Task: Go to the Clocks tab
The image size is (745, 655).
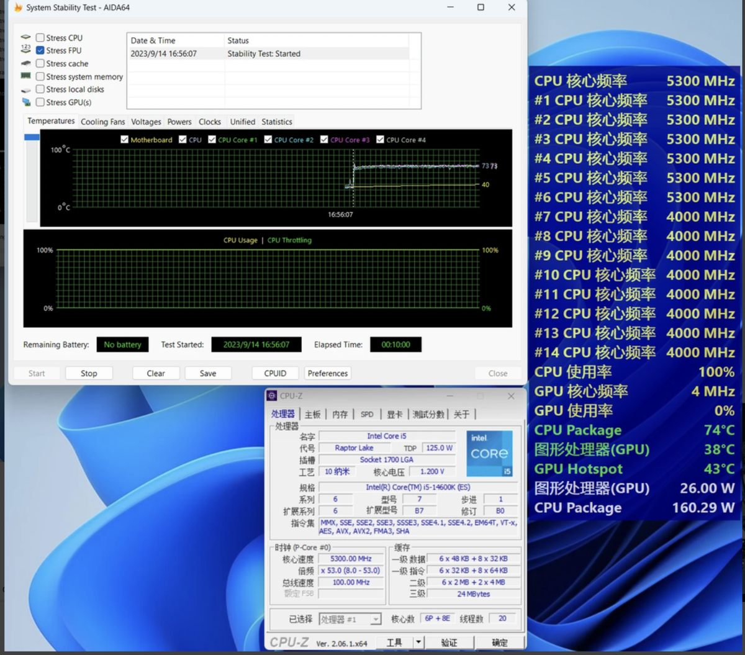Action: pyautogui.click(x=210, y=122)
